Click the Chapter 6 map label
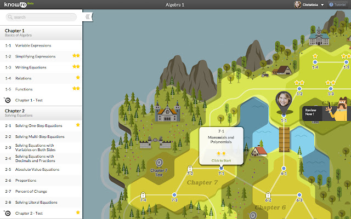This screenshot has height=219, width=351. point(270,208)
